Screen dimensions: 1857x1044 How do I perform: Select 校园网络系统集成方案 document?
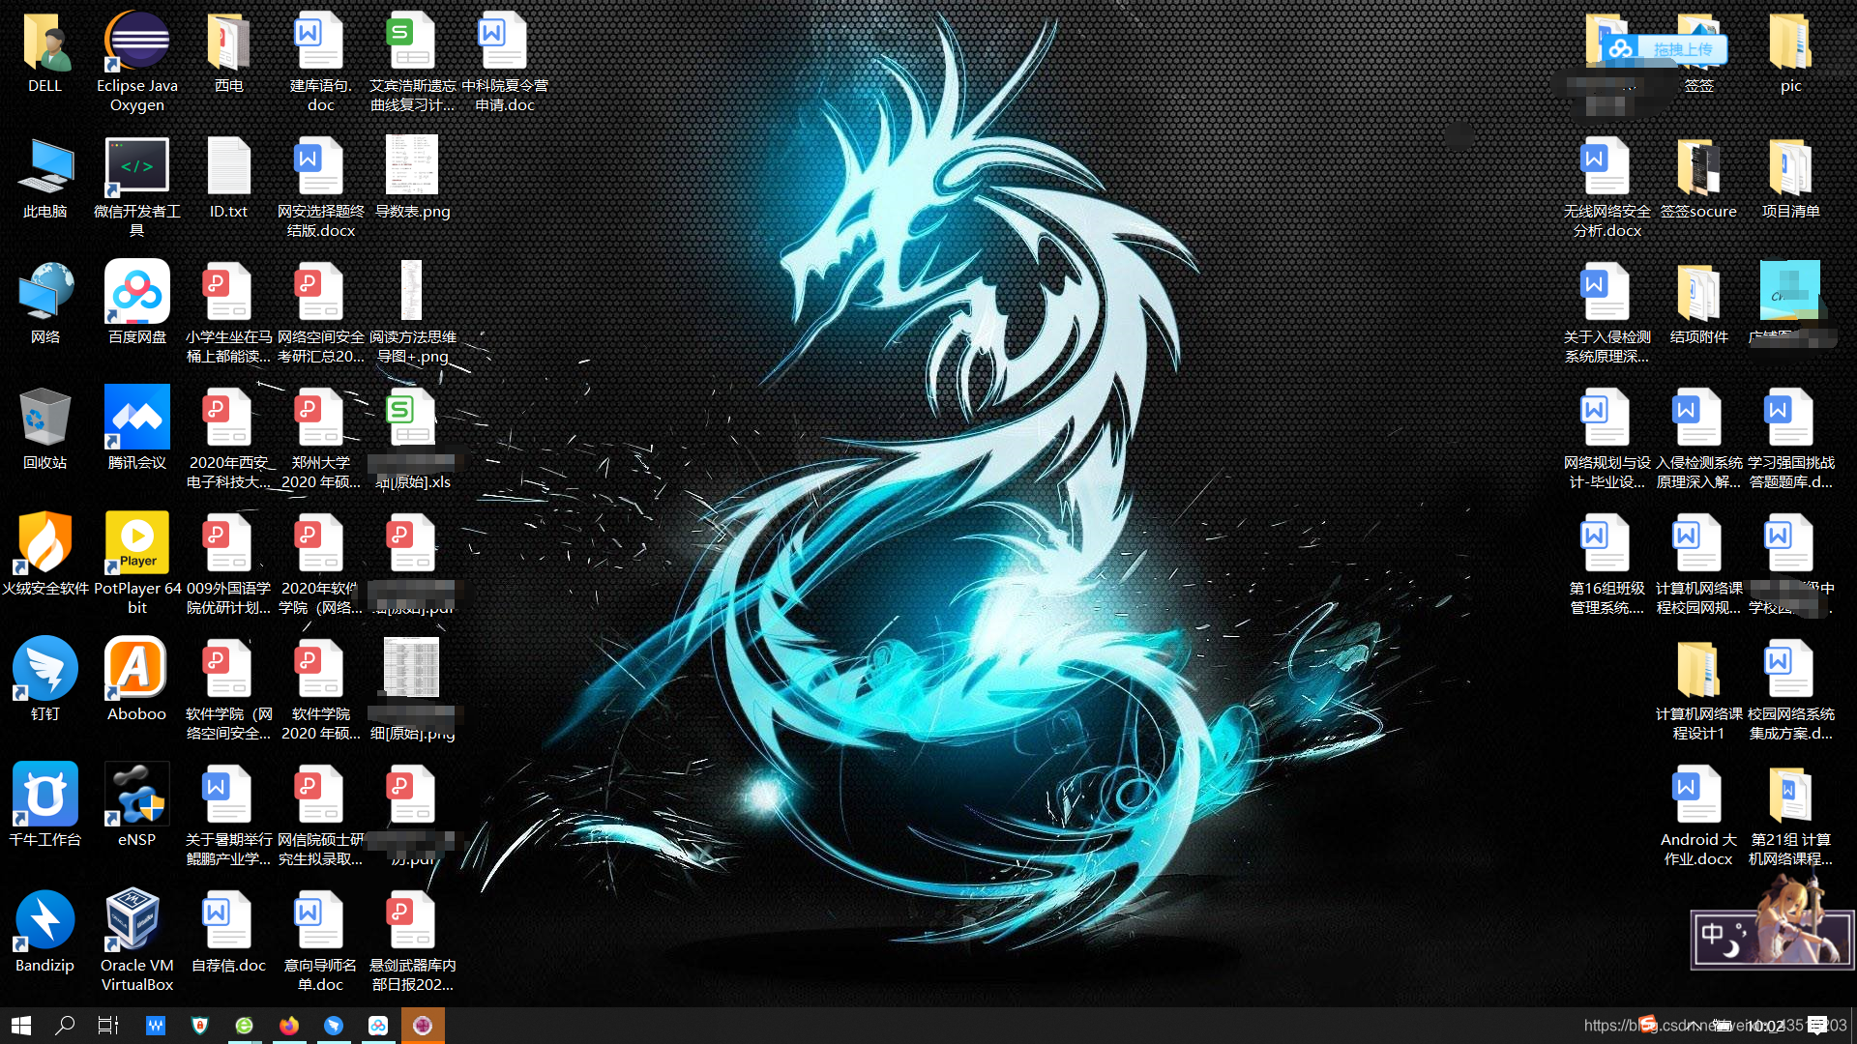coord(1790,690)
